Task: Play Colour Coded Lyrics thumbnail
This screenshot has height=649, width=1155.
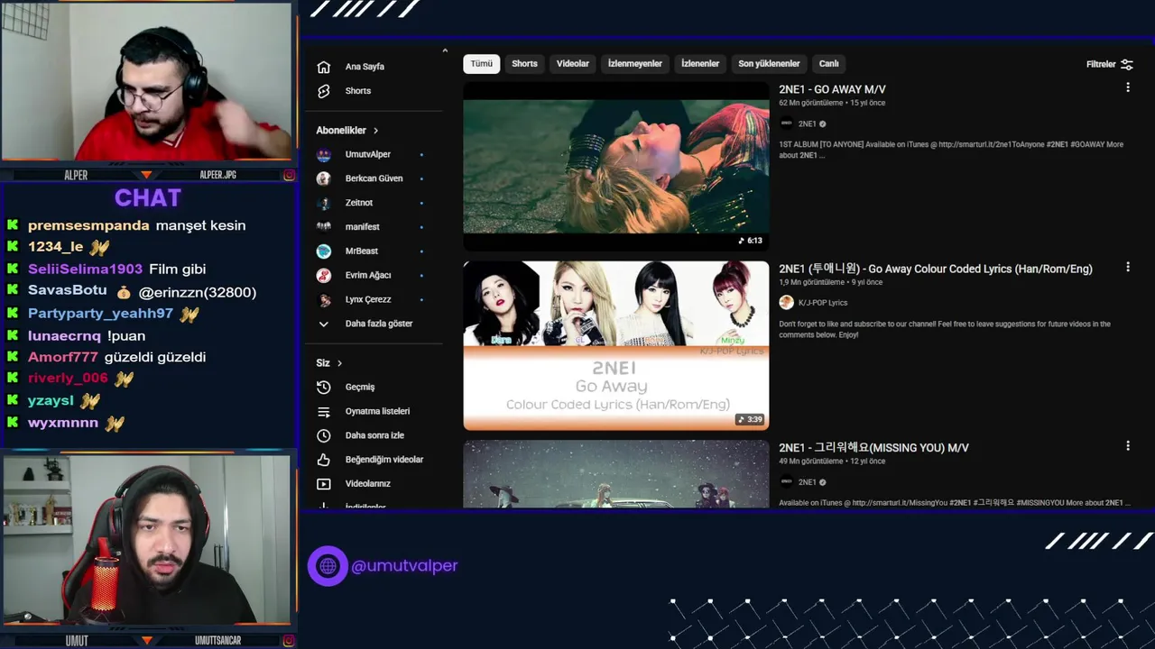Action: pos(616,345)
